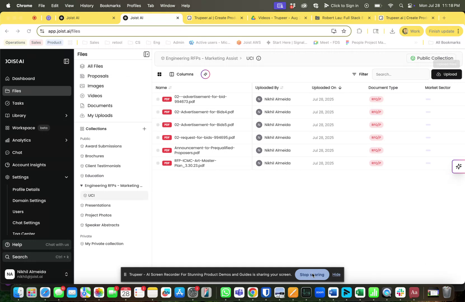Check the row checkbox for 02-Advertisement-for-Bids4.pdf

158,112
